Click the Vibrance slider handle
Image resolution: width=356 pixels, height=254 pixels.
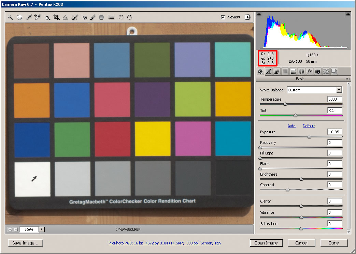click(301, 218)
